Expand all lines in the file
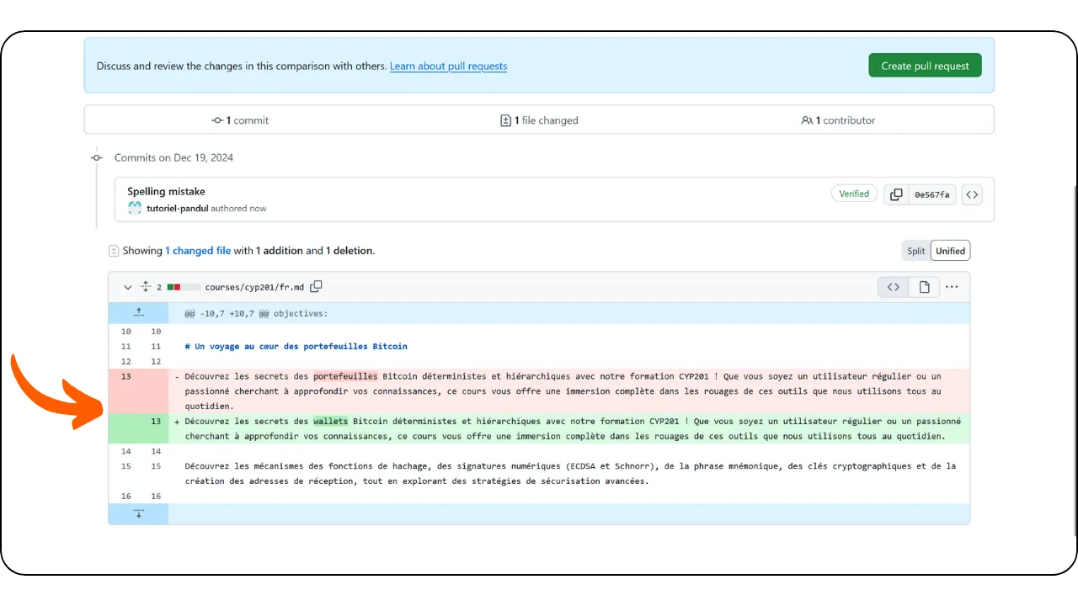Viewport: 1078px width, 606px height. (145, 287)
